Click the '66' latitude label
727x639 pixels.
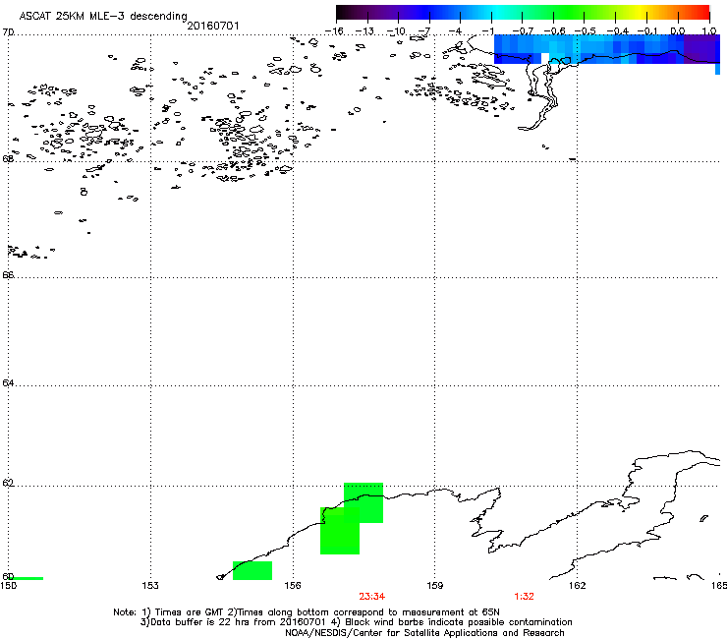(x=8, y=274)
